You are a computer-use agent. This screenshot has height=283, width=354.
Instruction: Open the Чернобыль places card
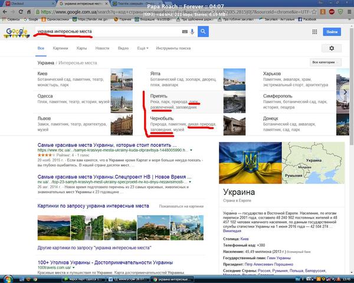click(x=159, y=118)
